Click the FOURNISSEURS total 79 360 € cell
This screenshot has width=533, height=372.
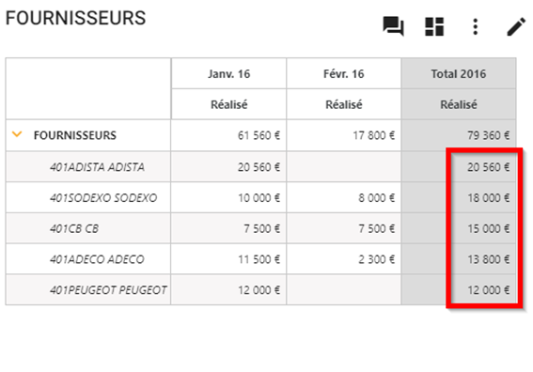click(x=459, y=135)
